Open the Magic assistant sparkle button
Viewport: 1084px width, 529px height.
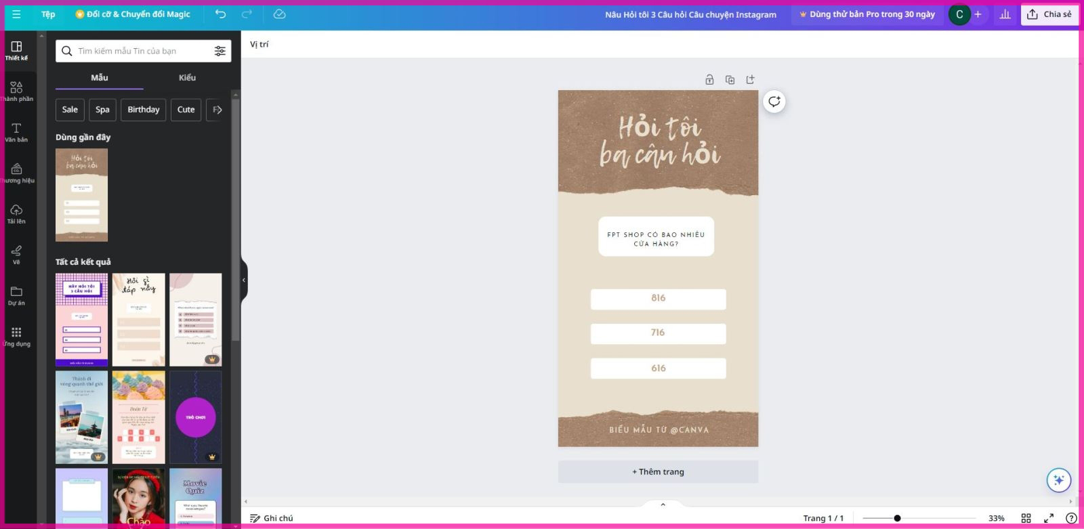coord(1058,480)
